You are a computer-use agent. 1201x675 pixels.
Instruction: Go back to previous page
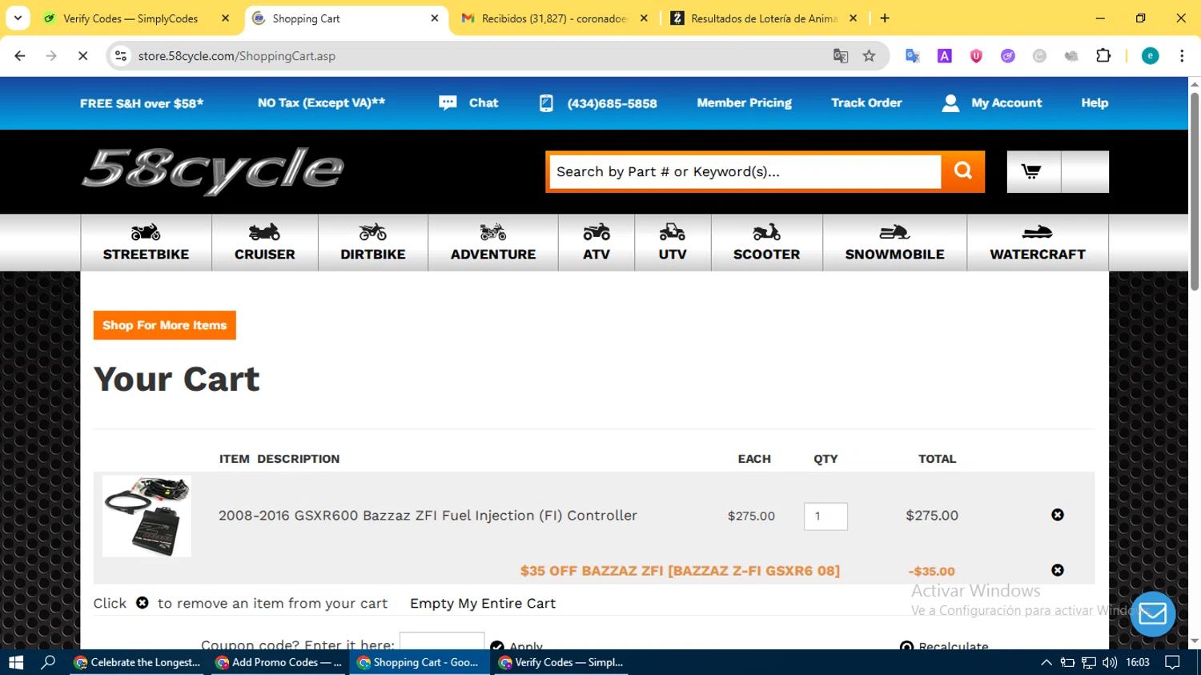pos(20,56)
